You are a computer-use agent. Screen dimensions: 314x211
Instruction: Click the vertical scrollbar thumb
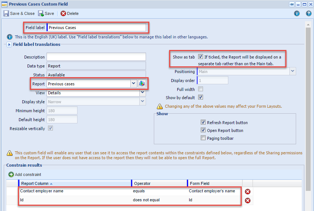point(308,109)
